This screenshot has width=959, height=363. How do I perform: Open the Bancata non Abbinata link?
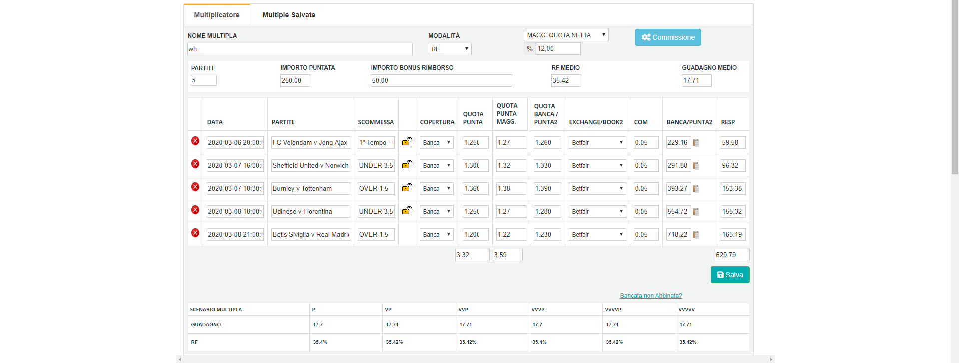tap(651, 296)
